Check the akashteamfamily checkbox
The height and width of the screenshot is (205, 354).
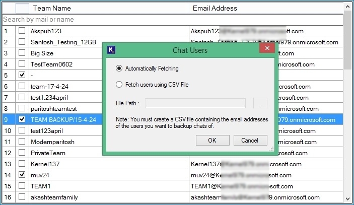(x=22, y=196)
